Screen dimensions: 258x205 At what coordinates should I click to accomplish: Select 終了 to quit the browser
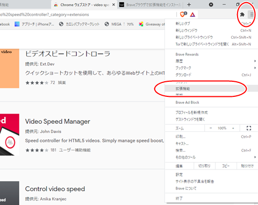point(211,199)
